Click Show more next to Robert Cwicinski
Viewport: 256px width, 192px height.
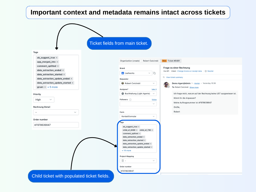coord(194,87)
